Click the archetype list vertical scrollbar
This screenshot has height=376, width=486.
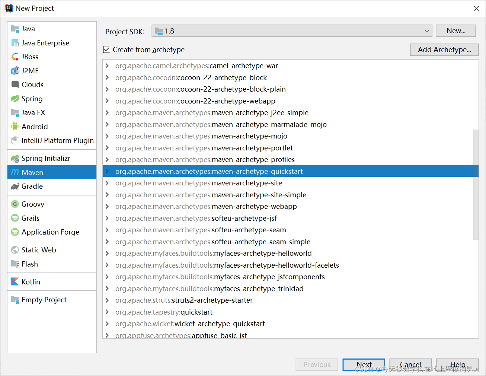click(476, 185)
